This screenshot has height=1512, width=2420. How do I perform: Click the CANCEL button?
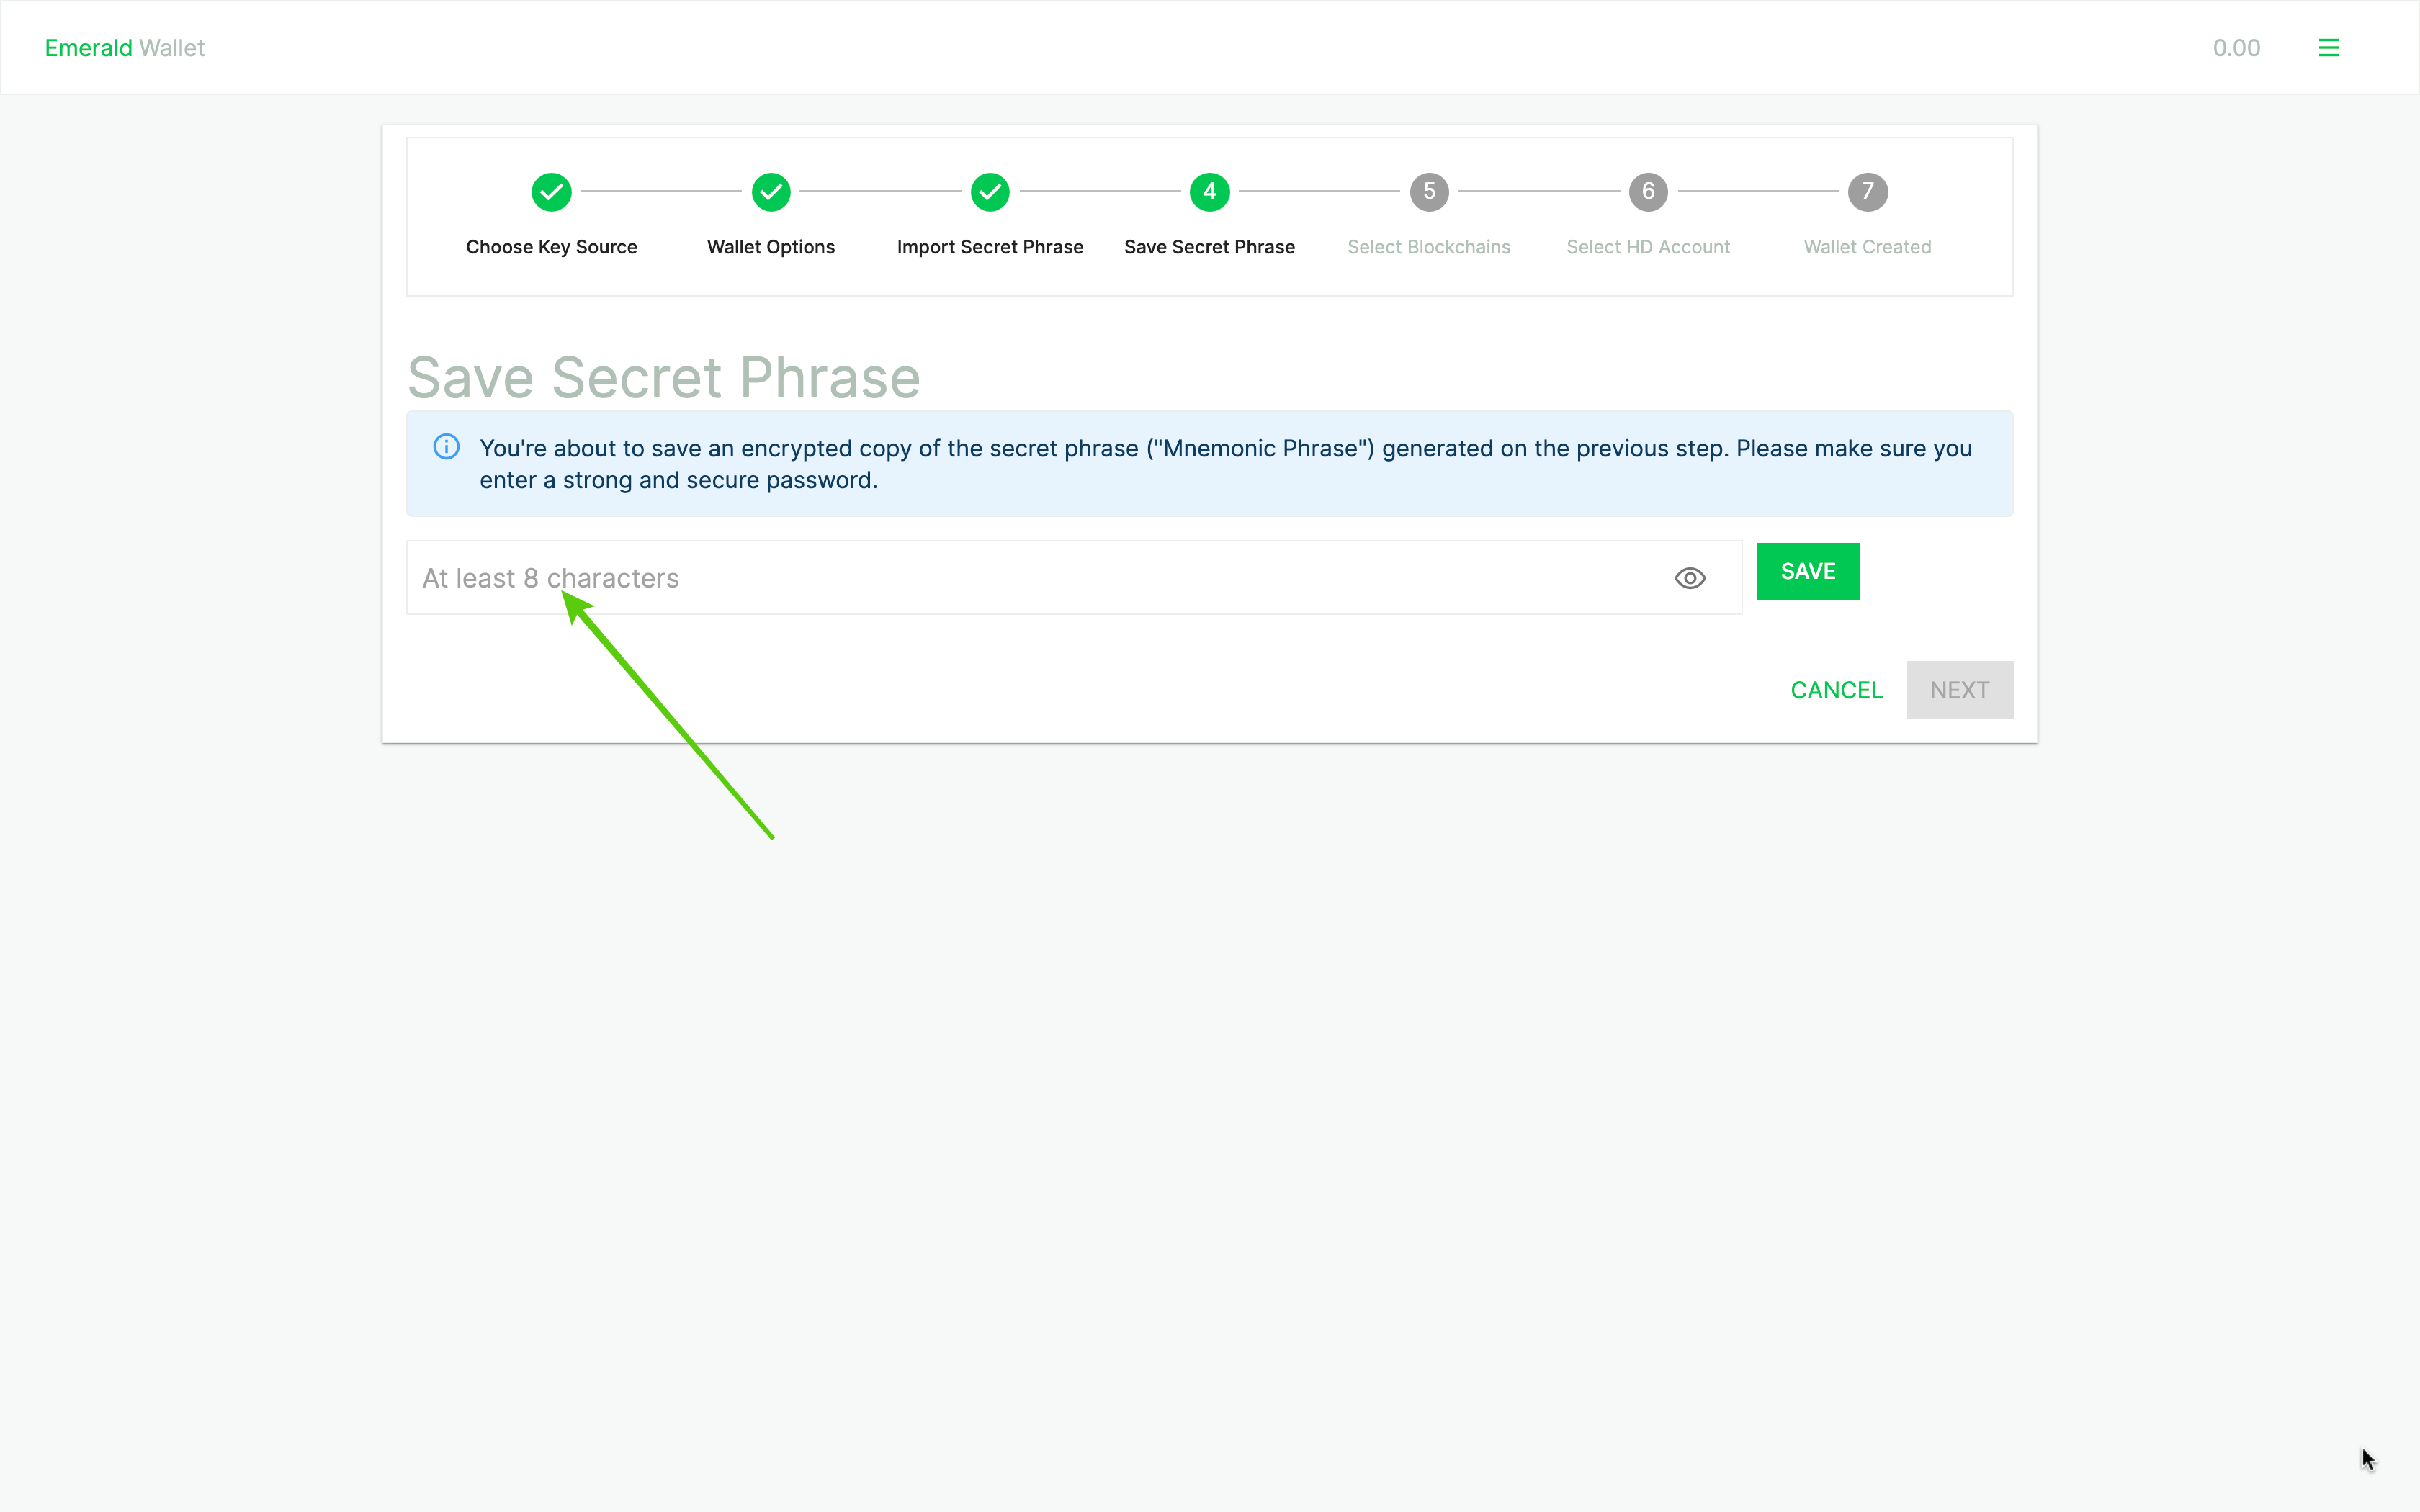click(1836, 690)
